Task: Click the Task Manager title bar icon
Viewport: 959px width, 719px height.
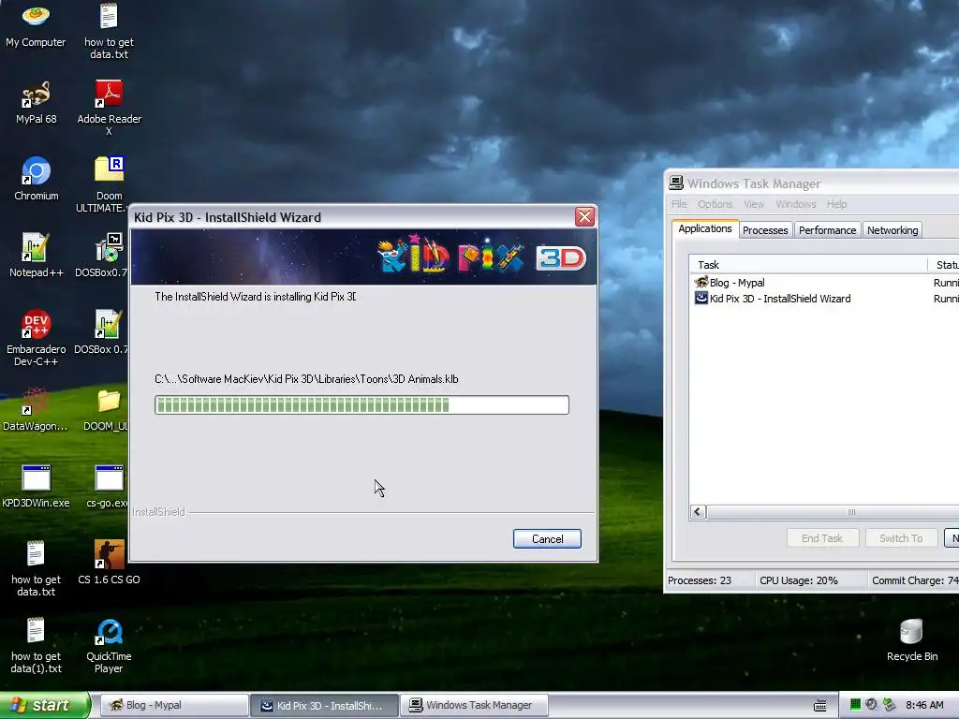Action: coord(676,183)
